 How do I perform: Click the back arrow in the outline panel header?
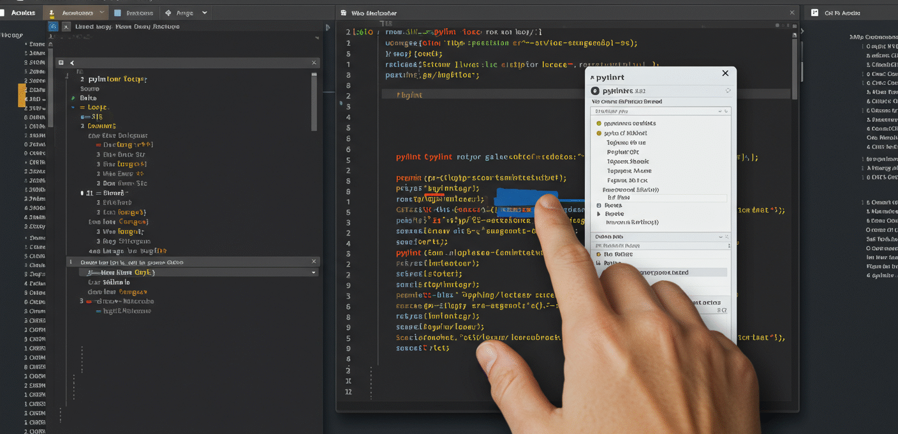72,63
